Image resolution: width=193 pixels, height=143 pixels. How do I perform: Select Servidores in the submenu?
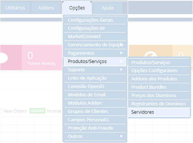pos(159,112)
